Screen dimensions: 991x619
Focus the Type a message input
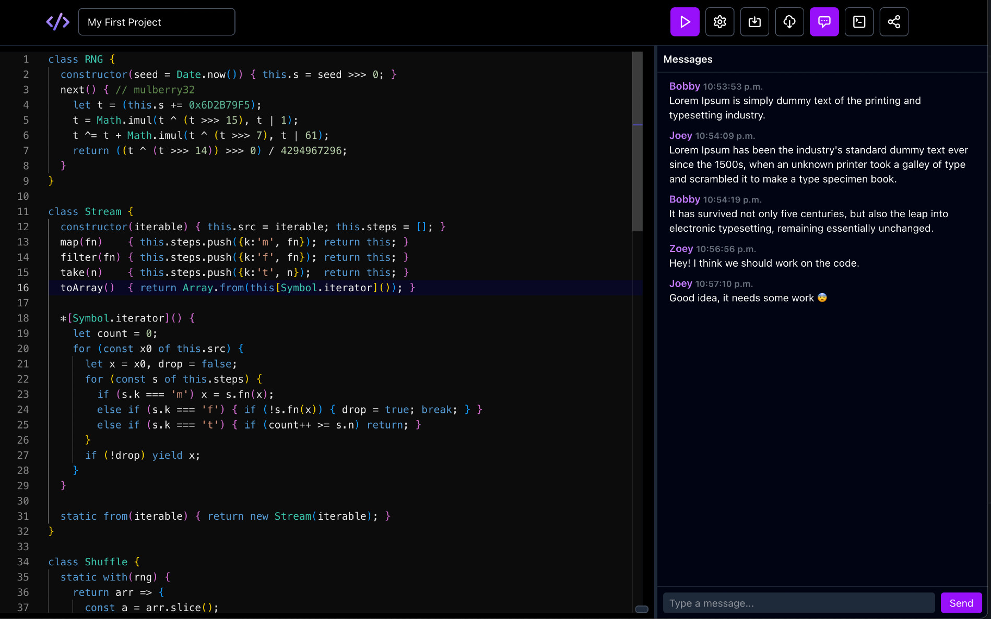(799, 603)
